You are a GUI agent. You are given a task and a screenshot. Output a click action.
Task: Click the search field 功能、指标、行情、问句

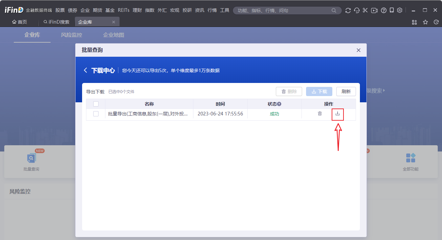pos(282,10)
